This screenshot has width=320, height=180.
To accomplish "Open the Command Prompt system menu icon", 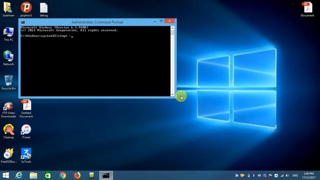I will point(23,22).
